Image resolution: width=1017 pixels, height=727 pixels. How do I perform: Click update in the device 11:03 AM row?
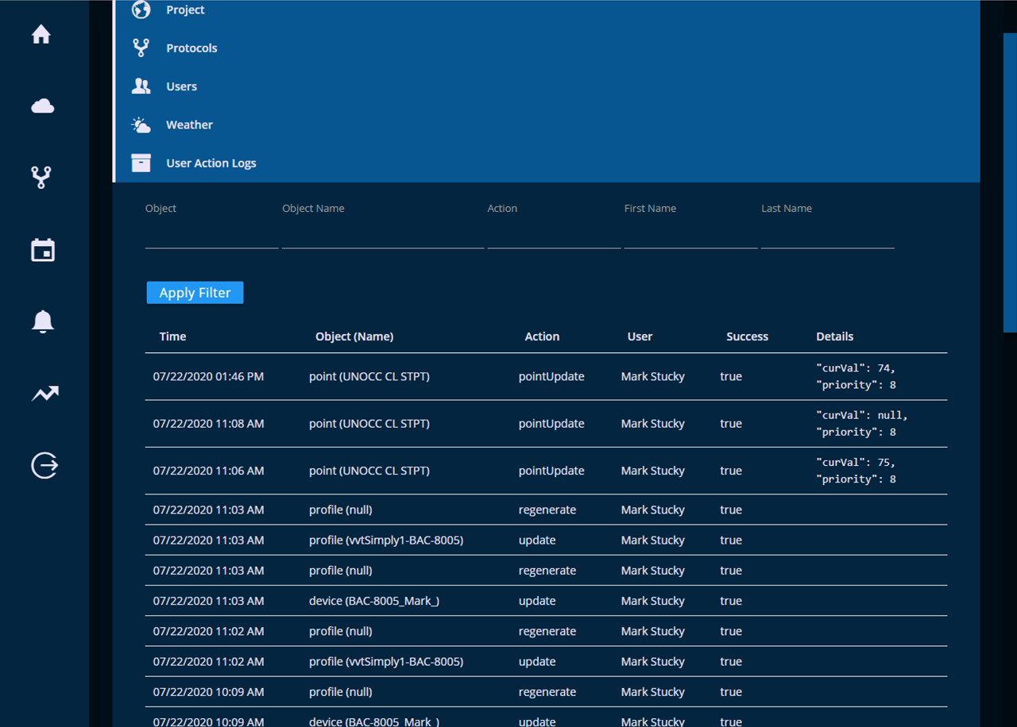[537, 601]
